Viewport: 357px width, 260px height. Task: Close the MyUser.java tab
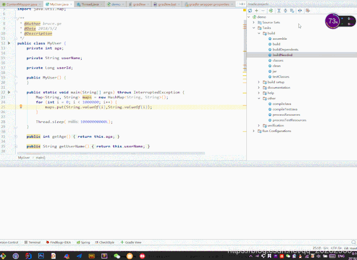(x=71, y=4)
